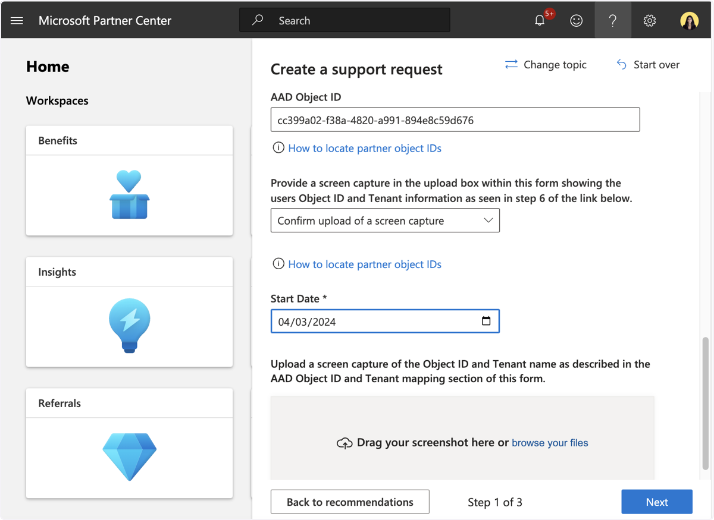
Task: Expand the Confirm upload of a screen capture dropdown
Action: (x=385, y=220)
